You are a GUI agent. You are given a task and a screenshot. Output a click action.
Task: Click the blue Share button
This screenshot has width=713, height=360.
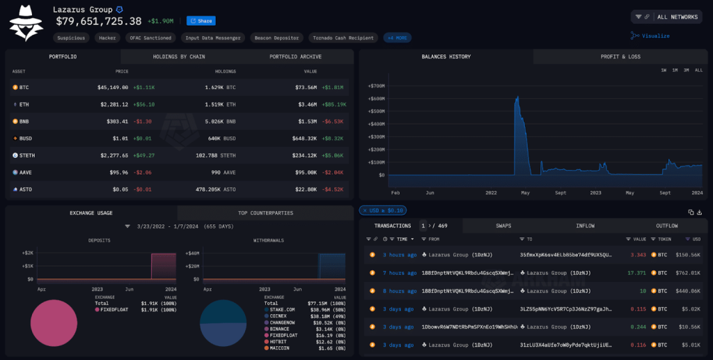(201, 21)
